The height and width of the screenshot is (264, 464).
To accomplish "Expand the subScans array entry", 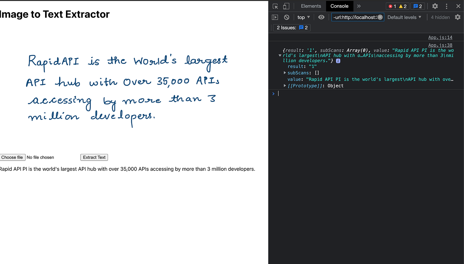I will click(x=285, y=73).
